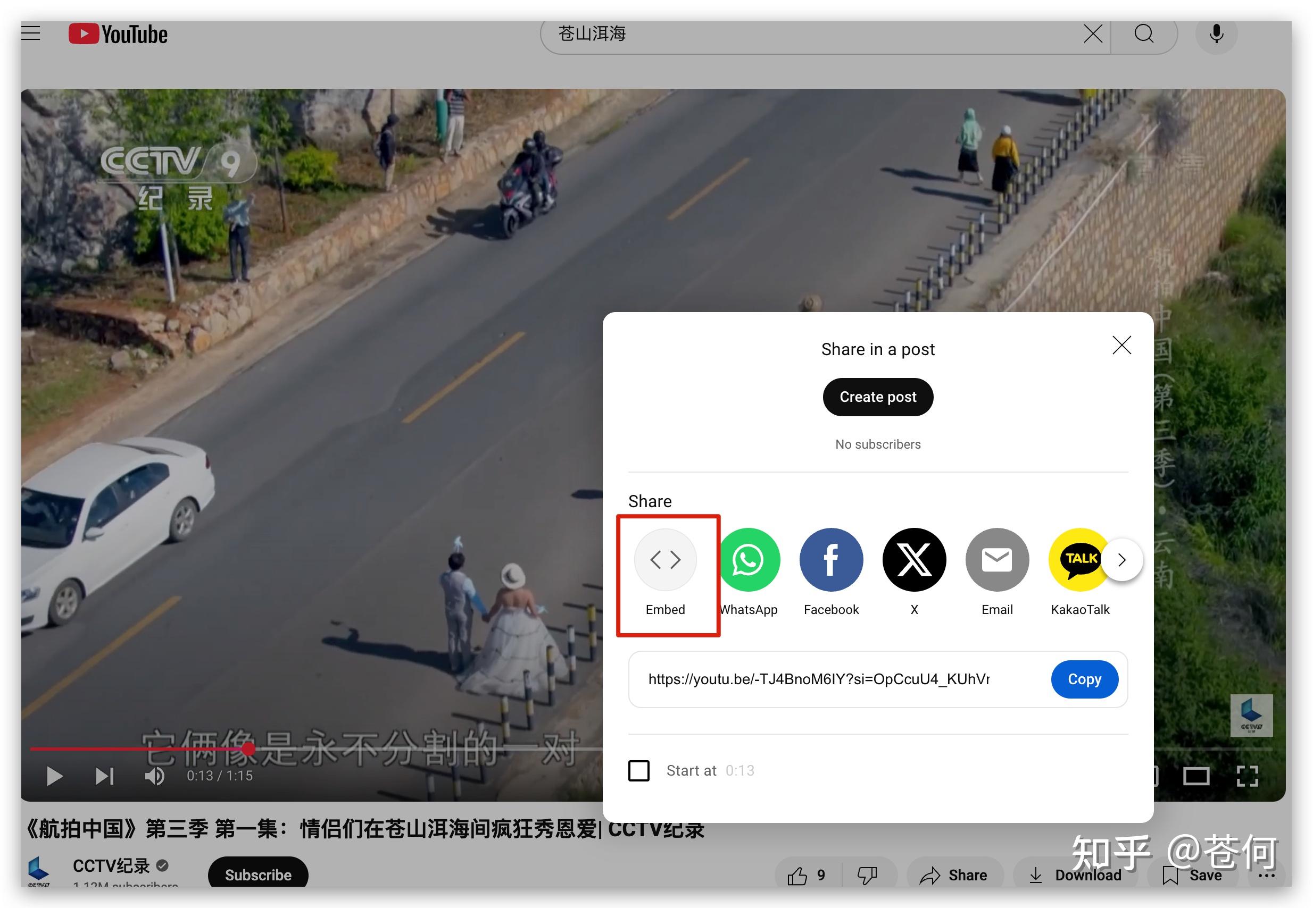
Task: Click the voice search microphone icon
Action: tap(1216, 34)
